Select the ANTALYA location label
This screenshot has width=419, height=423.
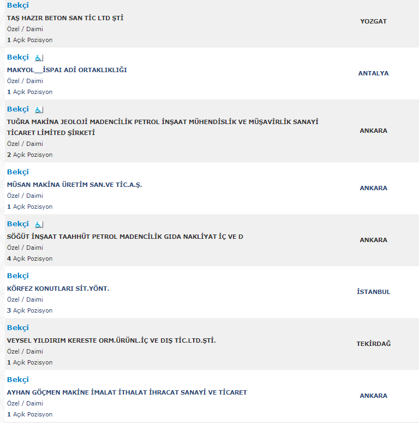pyautogui.click(x=374, y=73)
